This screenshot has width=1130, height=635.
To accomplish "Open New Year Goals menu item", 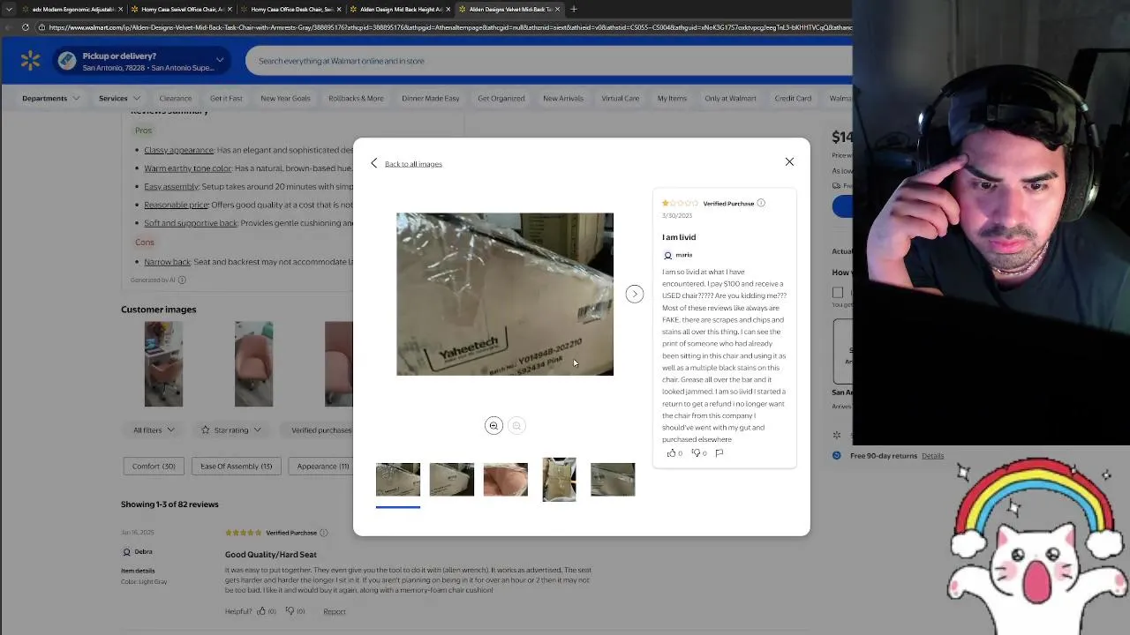I will tap(285, 98).
